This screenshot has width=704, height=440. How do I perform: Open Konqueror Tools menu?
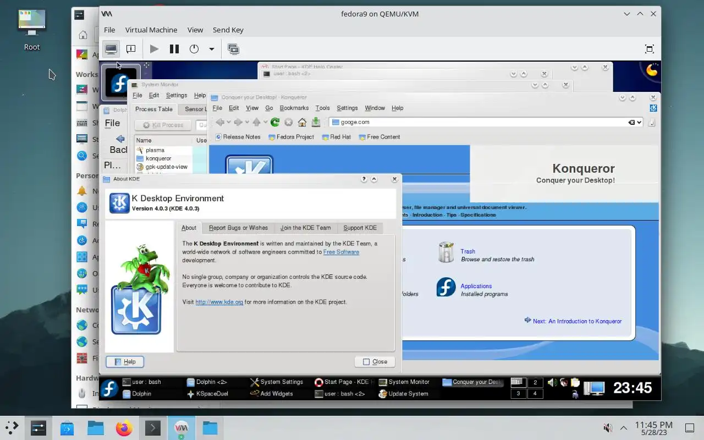click(x=323, y=108)
